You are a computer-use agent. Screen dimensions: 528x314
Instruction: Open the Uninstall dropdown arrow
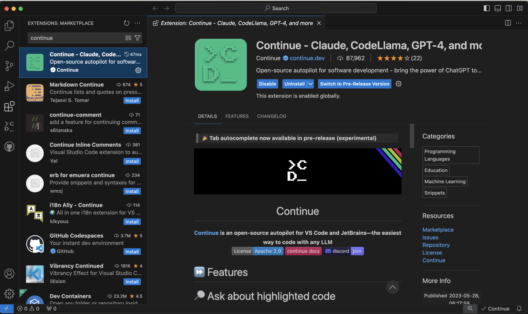pos(310,84)
